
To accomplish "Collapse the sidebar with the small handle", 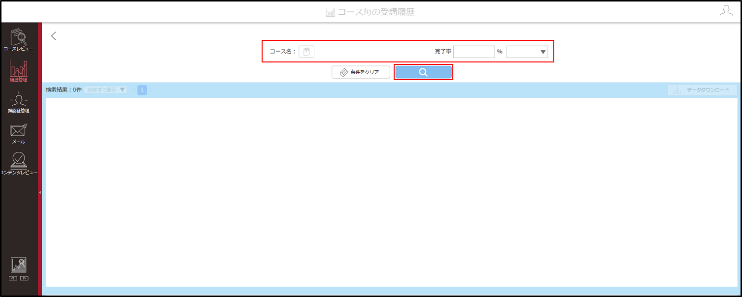I will (40, 192).
